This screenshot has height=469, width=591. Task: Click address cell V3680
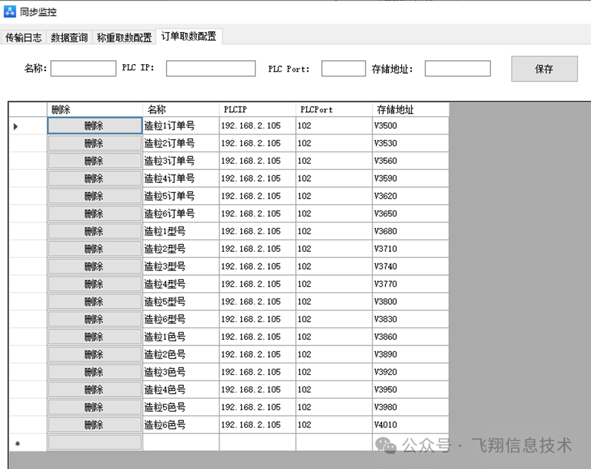pyautogui.click(x=411, y=231)
